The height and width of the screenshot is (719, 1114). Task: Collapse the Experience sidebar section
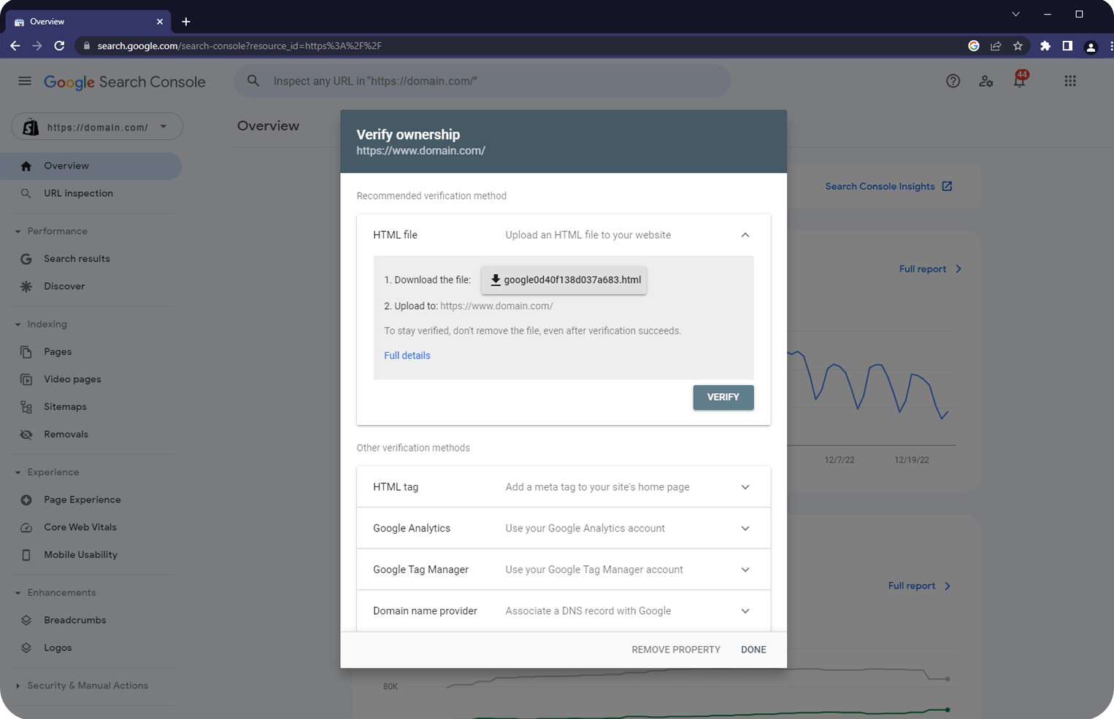(x=18, y=473)
